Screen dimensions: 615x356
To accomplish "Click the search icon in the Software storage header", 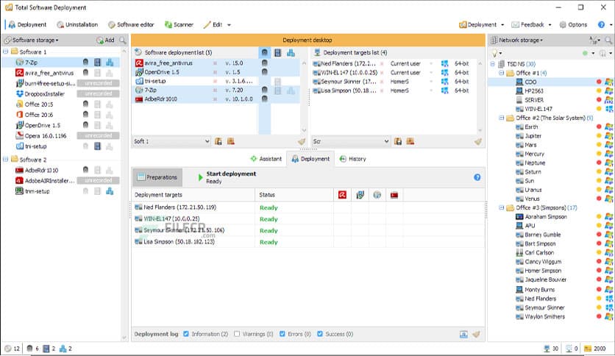I will (x=123, y=40).
